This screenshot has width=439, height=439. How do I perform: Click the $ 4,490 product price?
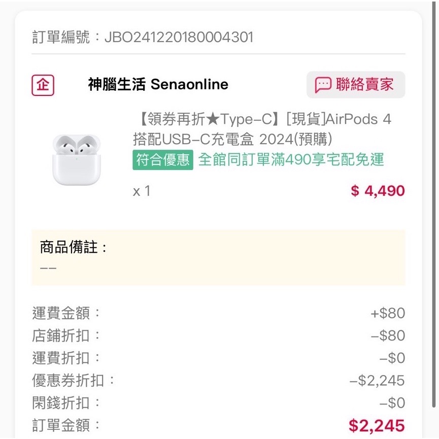pos(378,191)
